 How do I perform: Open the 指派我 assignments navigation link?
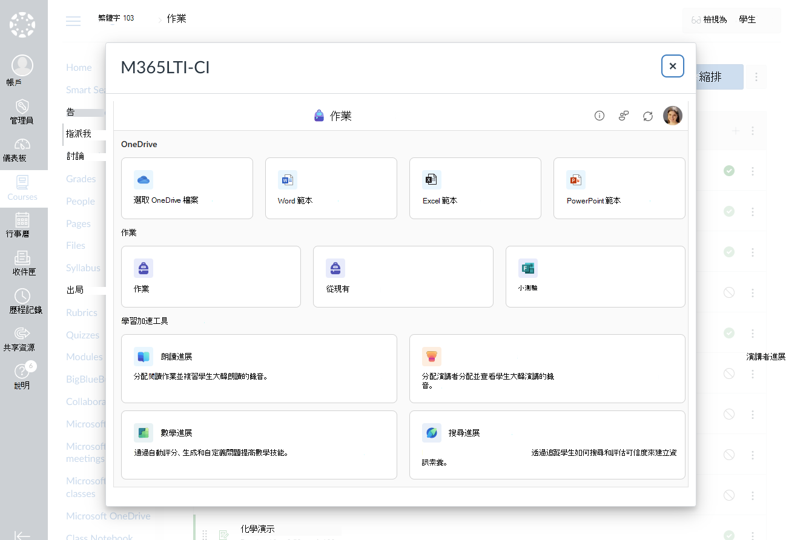[79, 134]
